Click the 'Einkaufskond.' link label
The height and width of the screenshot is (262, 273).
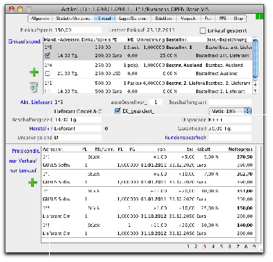click(x=25, y=41)
